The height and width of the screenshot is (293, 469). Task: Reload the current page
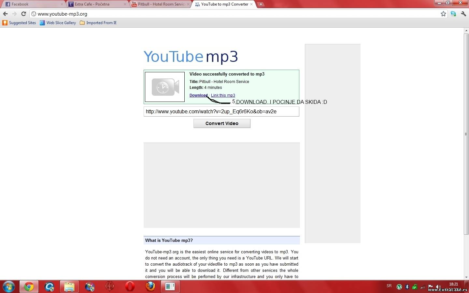pos(23,14)
